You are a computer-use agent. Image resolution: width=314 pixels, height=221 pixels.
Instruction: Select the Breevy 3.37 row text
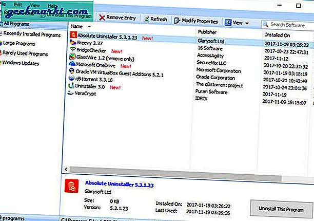point(90,43)
